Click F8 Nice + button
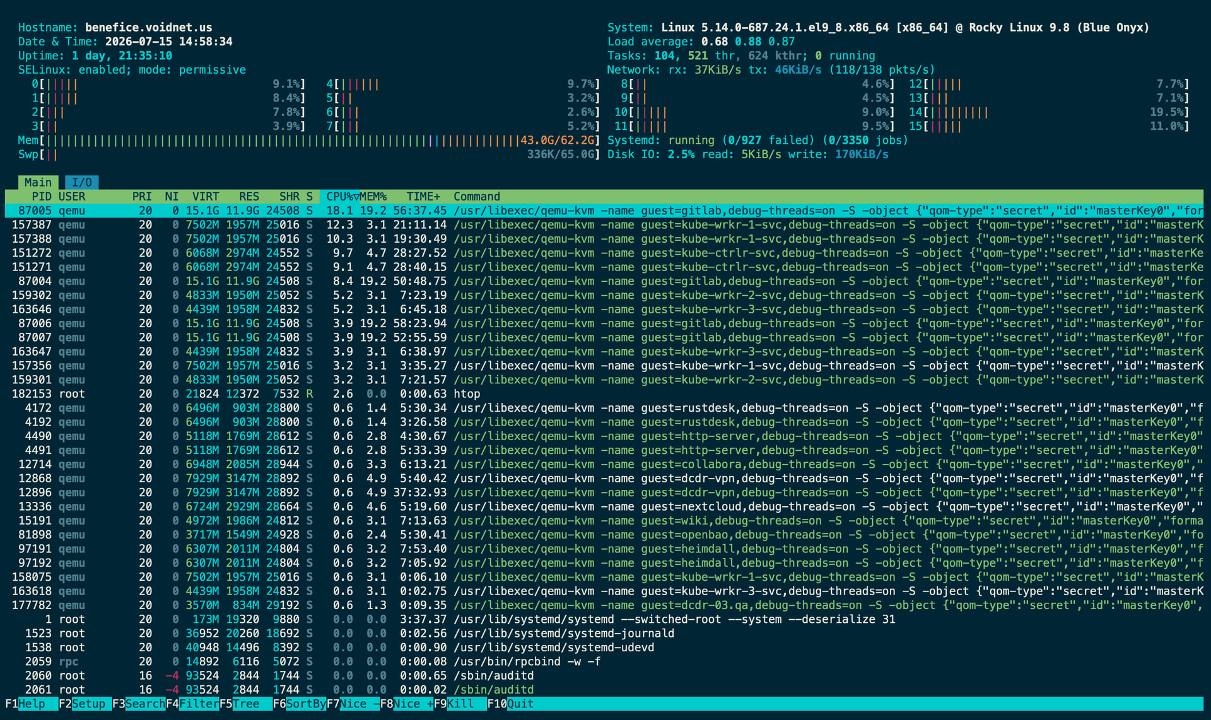The height and width of the screenshot is (720, 1211). (x=407, y=704)
